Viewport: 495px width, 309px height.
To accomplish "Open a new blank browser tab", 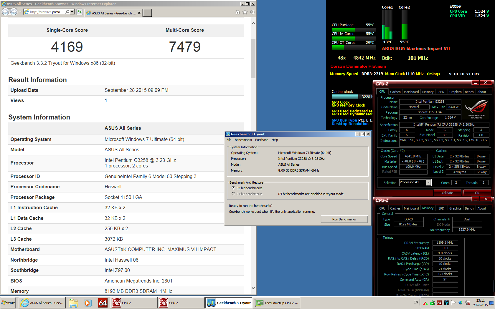I will [147, 13].
